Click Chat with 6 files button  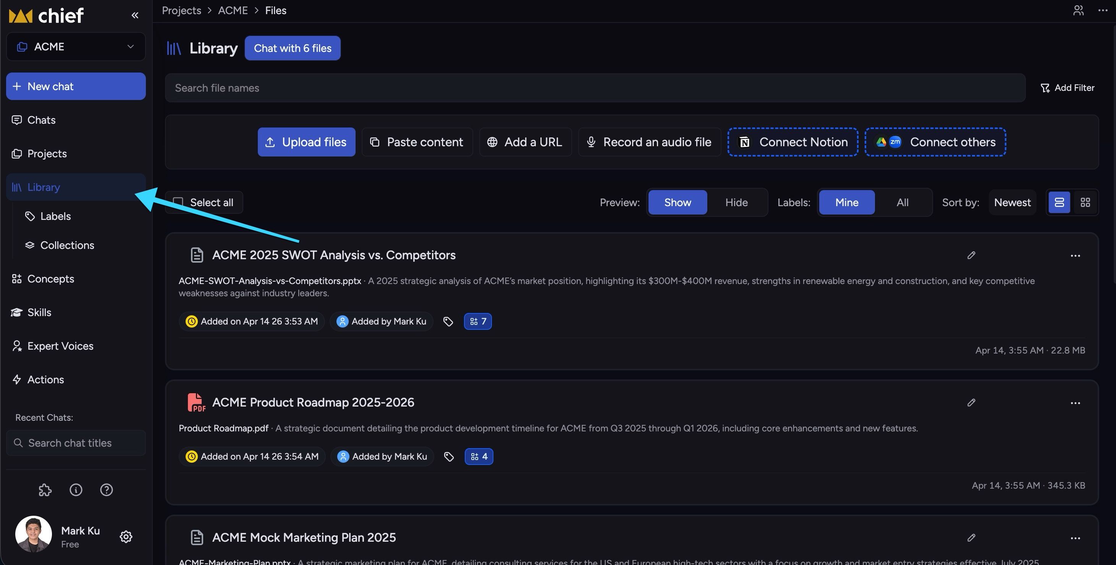coord(293,48)
